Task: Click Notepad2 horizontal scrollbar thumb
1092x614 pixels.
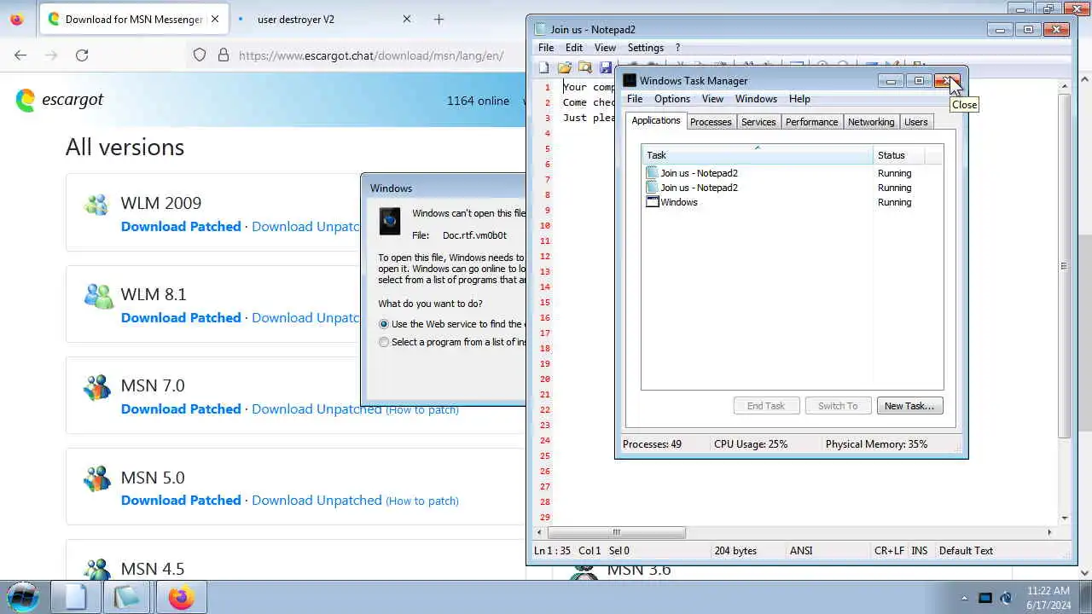Action: [x=616, y=532]
